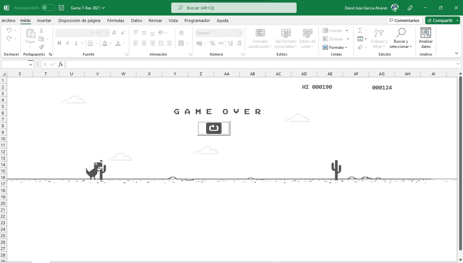Screen dimensions: 463x263
Task: Open the Formato condicional dropdown
Action: point(260,38)
